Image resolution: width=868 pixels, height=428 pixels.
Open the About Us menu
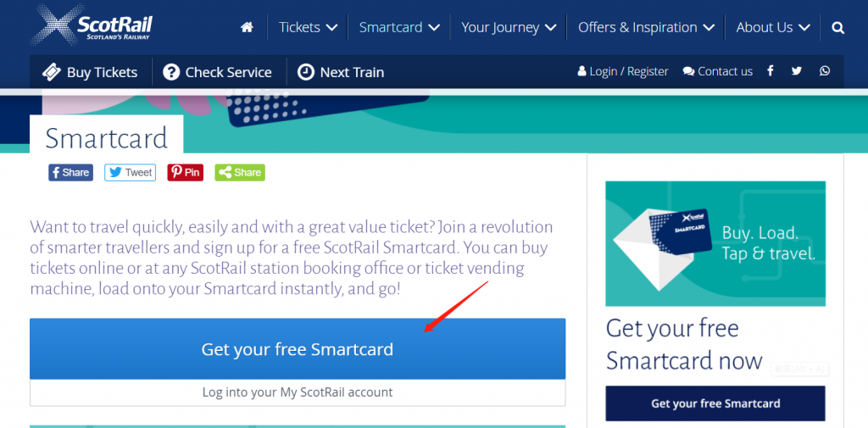click(773, 27)
